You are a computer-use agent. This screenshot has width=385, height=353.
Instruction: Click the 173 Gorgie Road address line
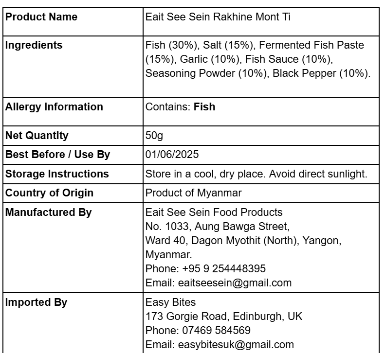coord(224,317)
